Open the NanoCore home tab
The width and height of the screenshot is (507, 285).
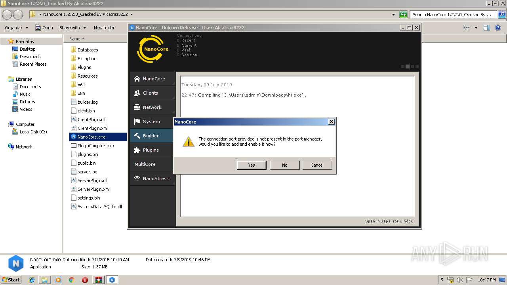click(x=152, y=79)
